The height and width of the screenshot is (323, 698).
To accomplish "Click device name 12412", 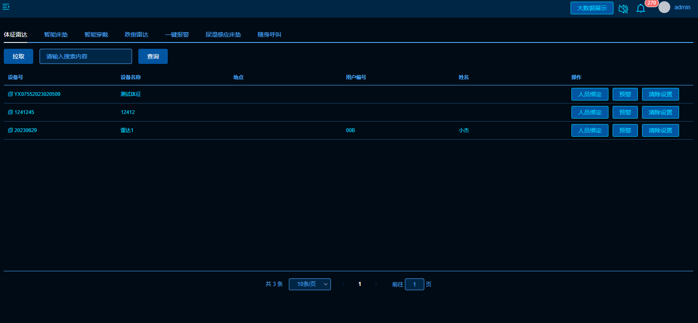I will 128,112.
